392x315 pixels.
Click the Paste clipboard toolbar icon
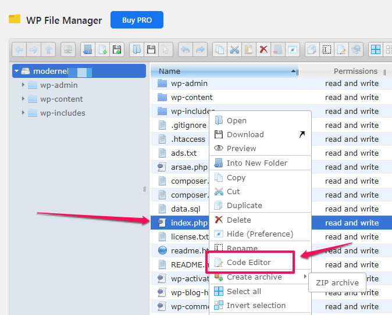[249, 49]
